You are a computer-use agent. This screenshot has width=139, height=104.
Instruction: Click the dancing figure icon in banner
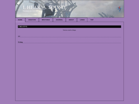(119, 9)
